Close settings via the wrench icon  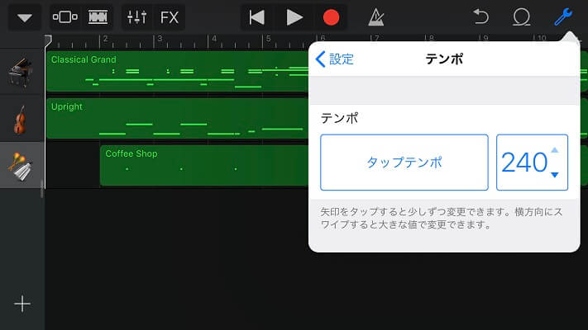pos(563,16)
